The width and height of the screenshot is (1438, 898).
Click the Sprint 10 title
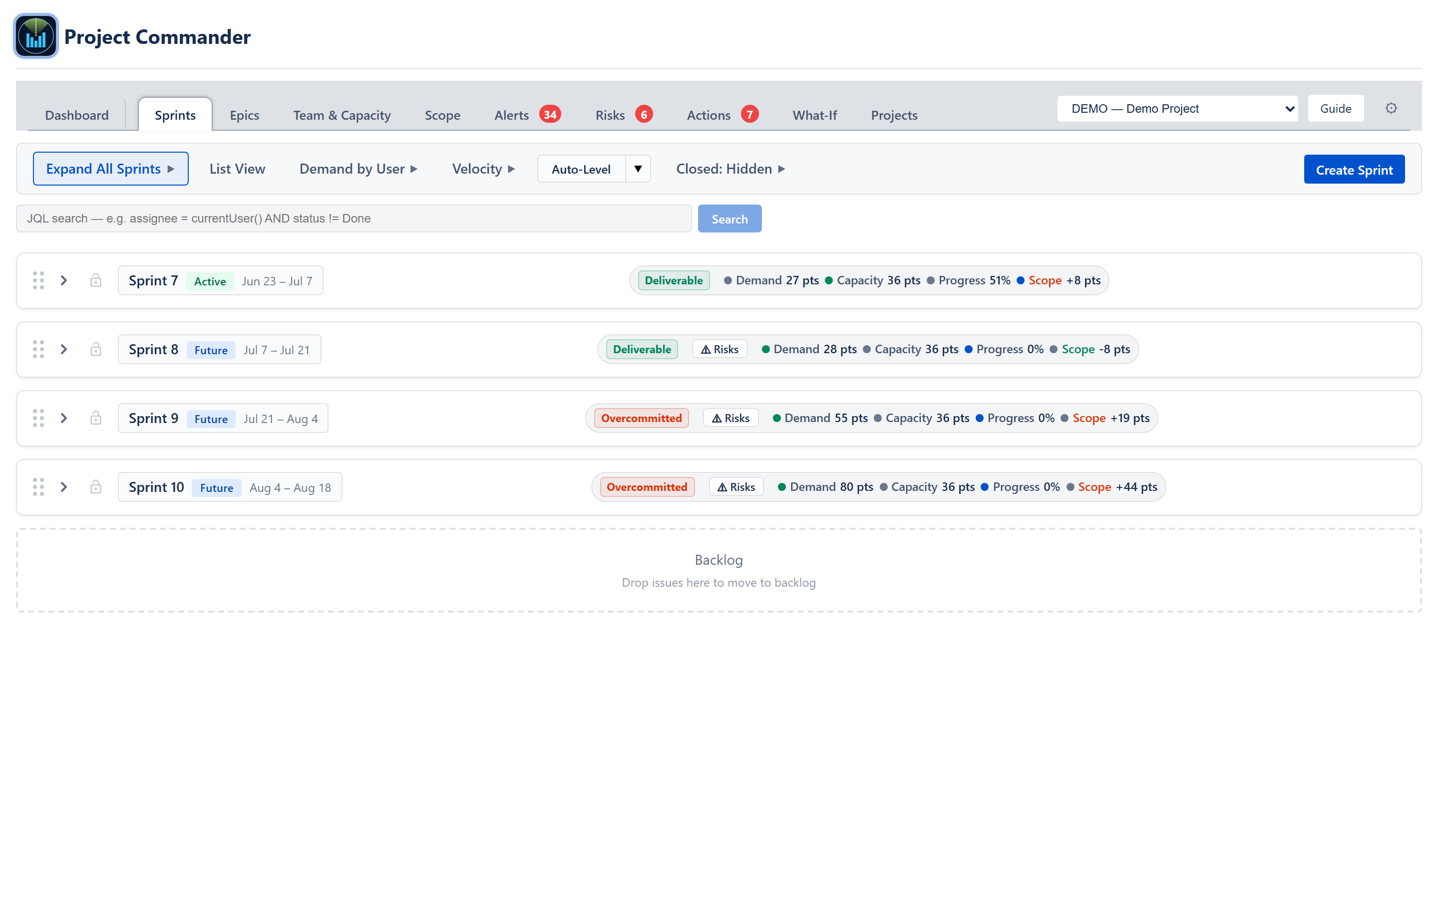pyautogui.click(x=156, y=487)
